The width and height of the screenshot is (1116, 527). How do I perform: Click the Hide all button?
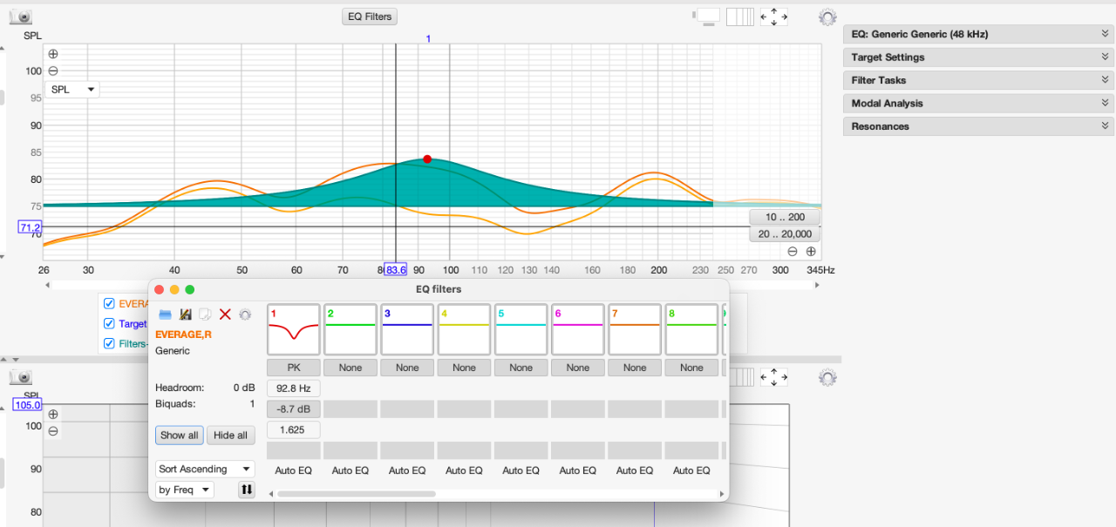(230, 436)
